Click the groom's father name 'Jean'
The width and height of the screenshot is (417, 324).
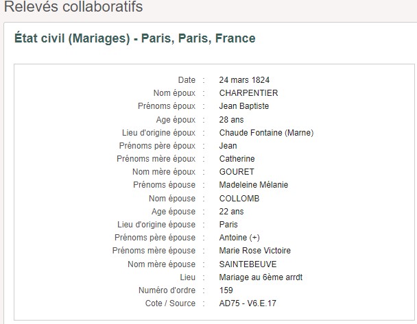tap(228, 146)
